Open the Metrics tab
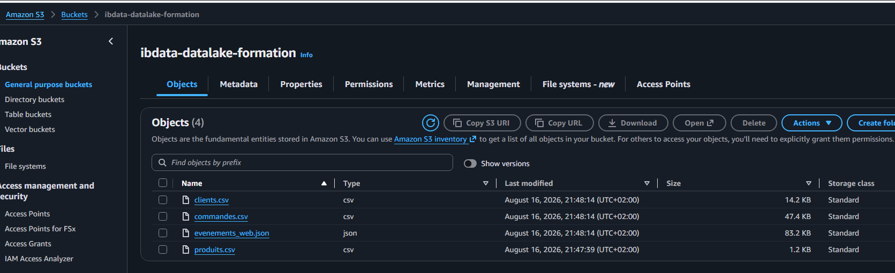Viewport: 895px width, 273px height. point(430,84)
